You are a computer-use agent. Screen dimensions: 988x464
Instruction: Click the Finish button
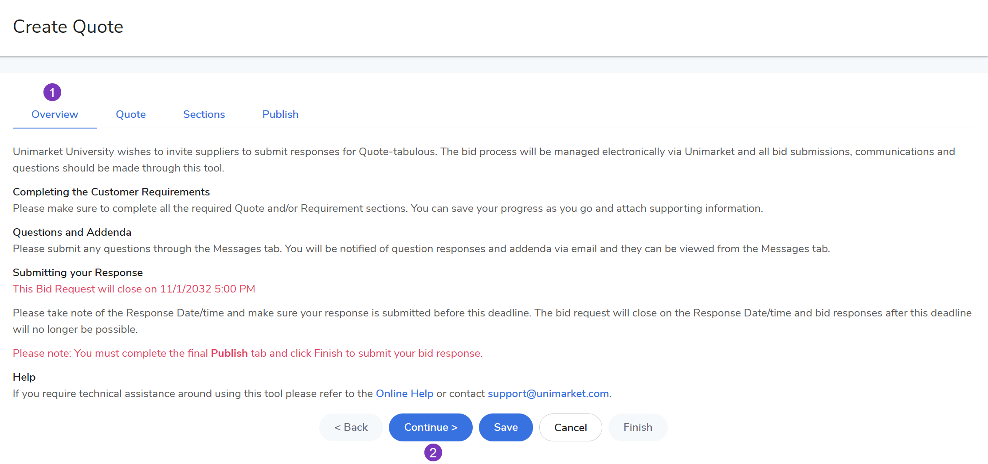(x=638, y=427)
